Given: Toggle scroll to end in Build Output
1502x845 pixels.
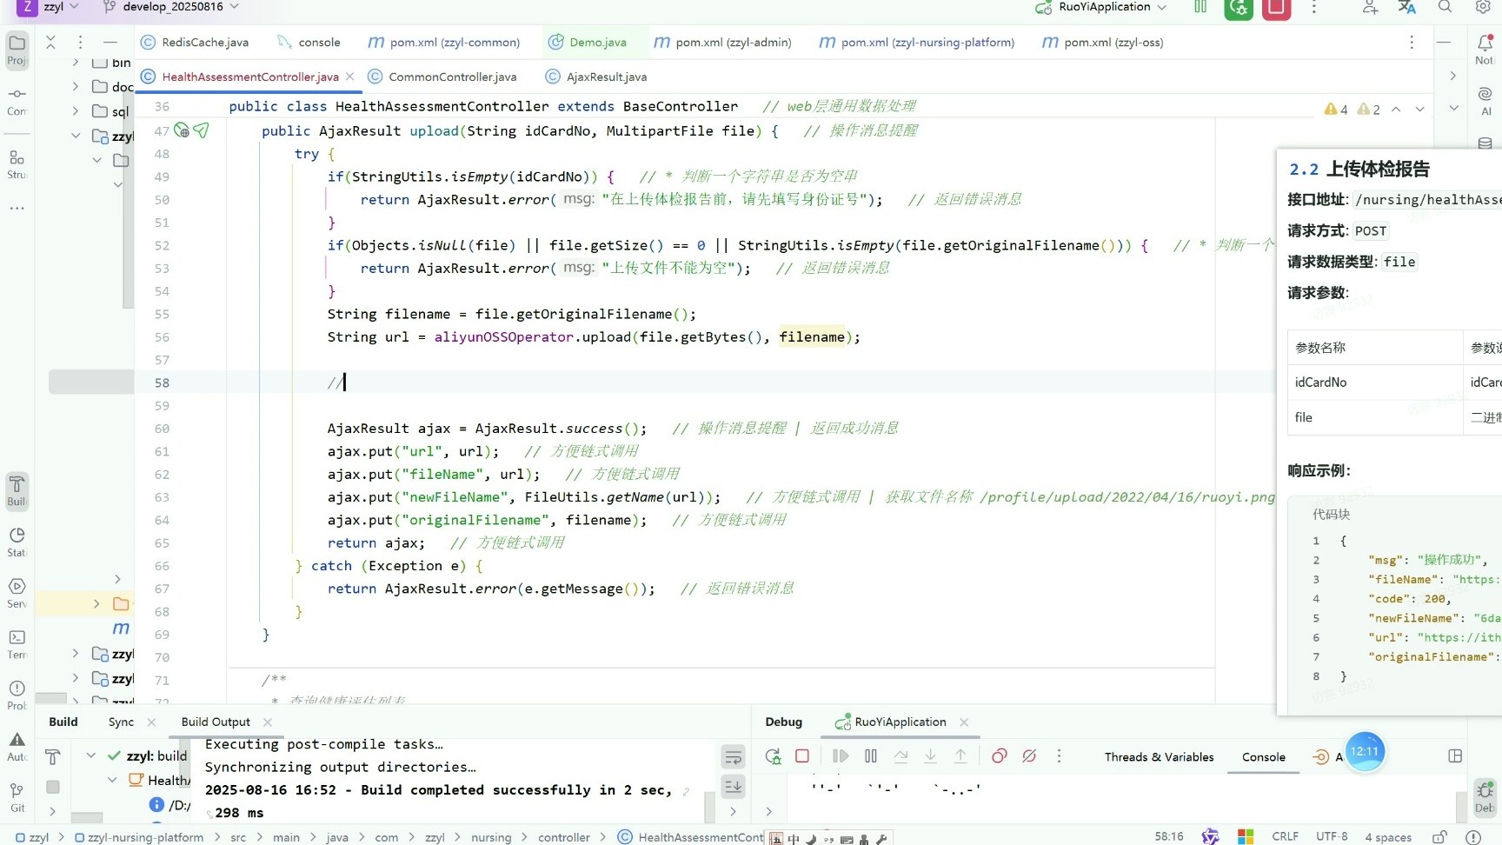Looking at the screenshot, I should click(734, 787).
